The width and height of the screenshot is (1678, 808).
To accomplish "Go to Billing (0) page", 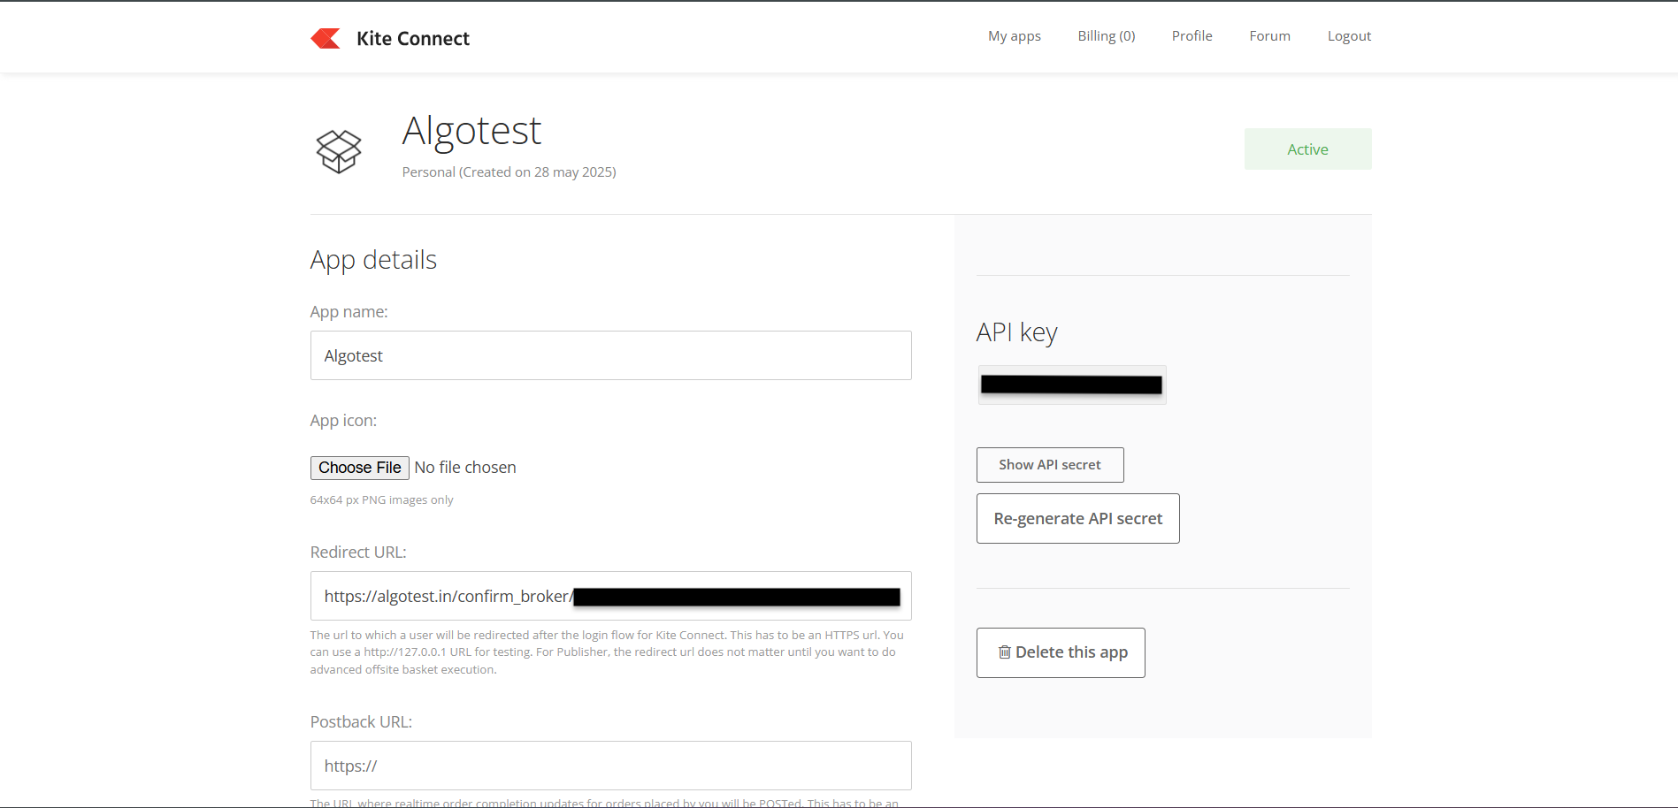I will (x=1106, y=36).
